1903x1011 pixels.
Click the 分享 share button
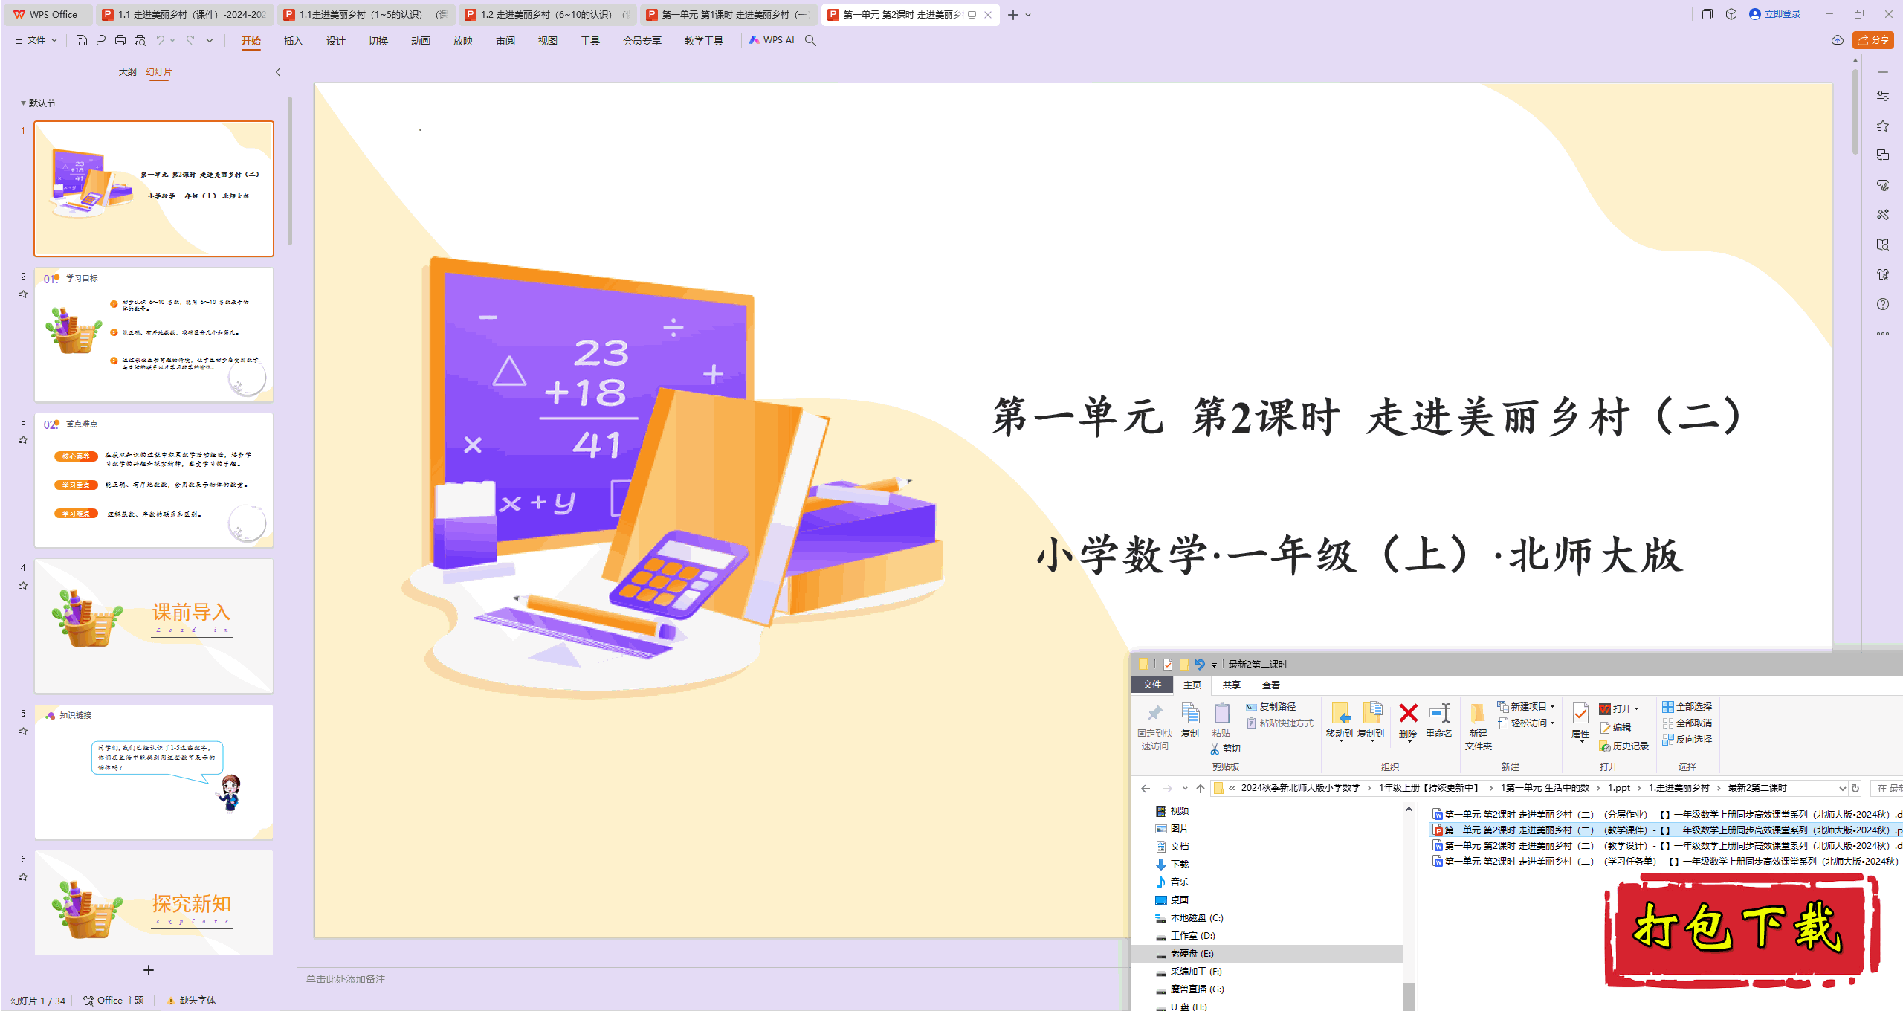1873,40
